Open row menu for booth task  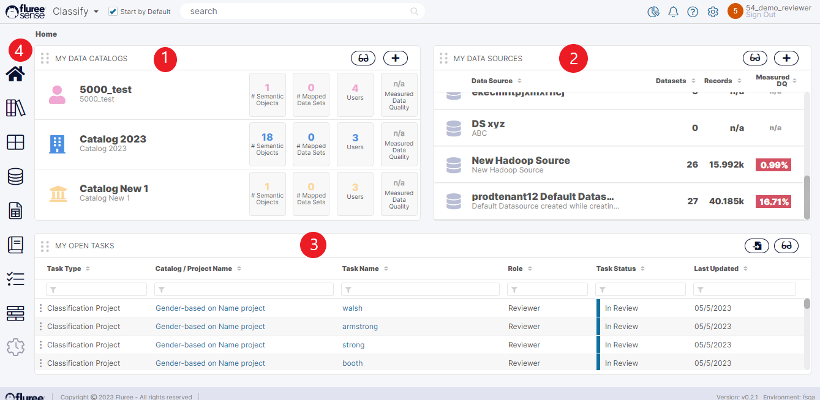40,363
